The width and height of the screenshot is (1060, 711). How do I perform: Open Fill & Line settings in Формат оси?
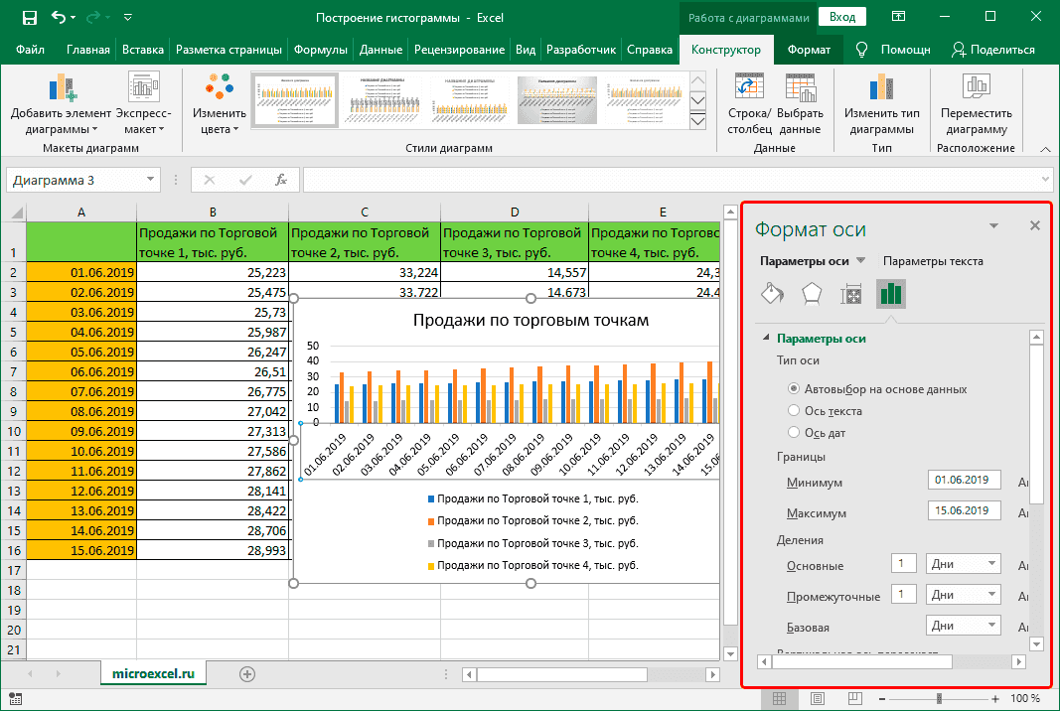[773, 294]
